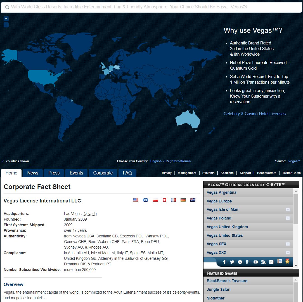
Task: Select the Poland flag icon
Action: coord(155,200)
